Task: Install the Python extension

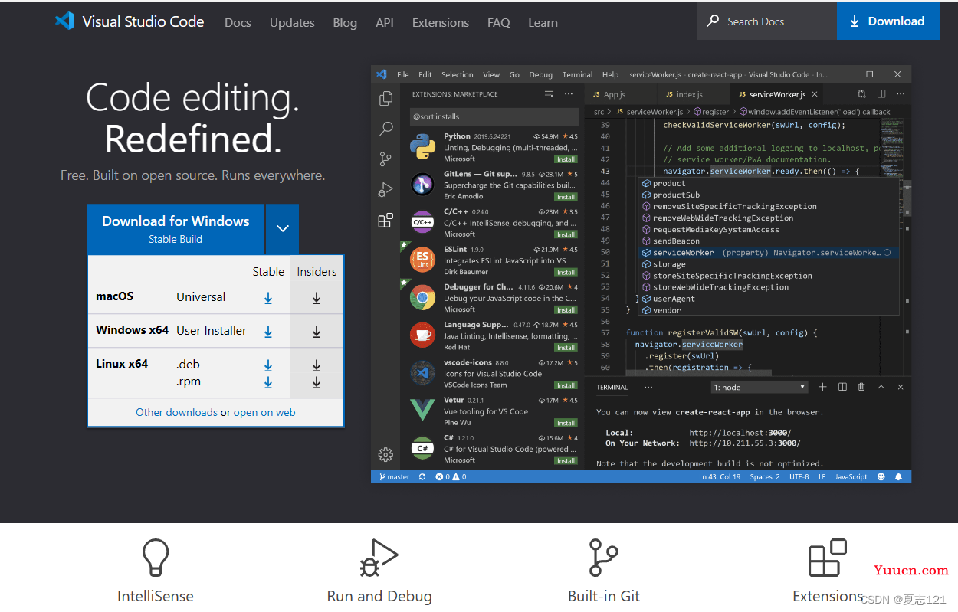Action: tap(566, 159)
